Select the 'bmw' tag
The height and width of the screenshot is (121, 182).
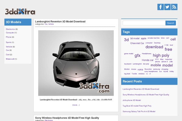click(x=163, y=38)
